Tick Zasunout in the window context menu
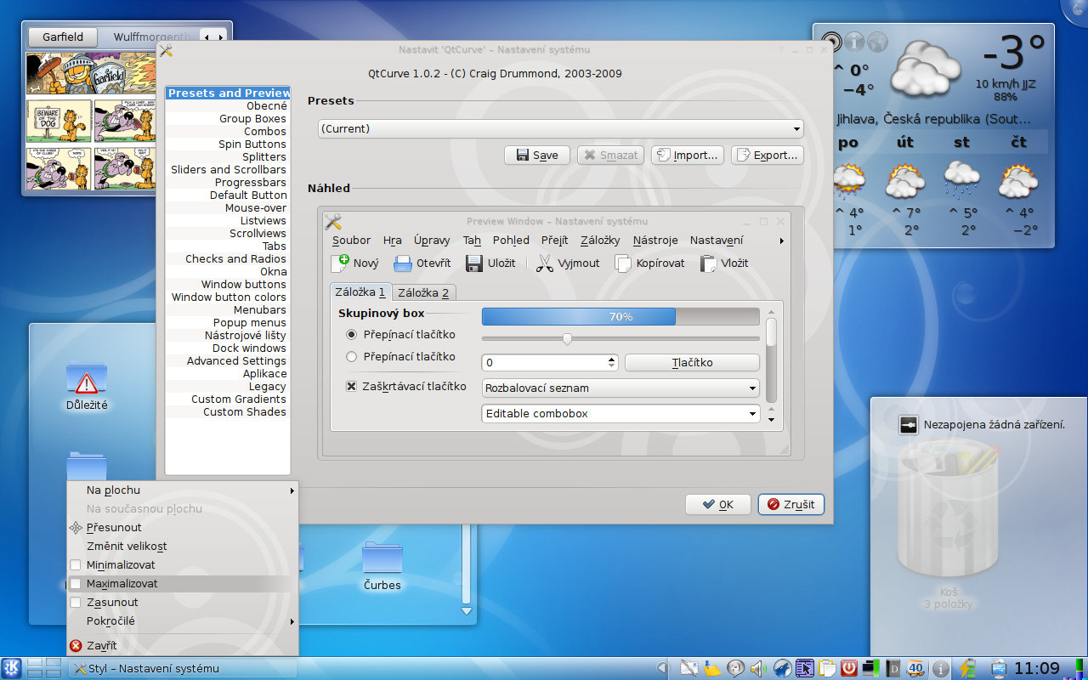The width and height of the screenshot is (1088, 680). click(76, 603)
